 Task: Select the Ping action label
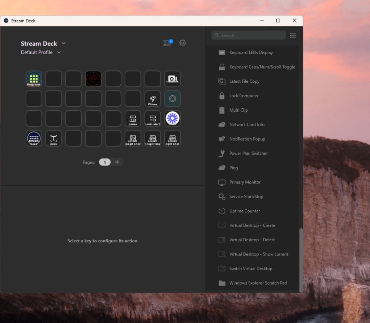[x=234, y=168]
